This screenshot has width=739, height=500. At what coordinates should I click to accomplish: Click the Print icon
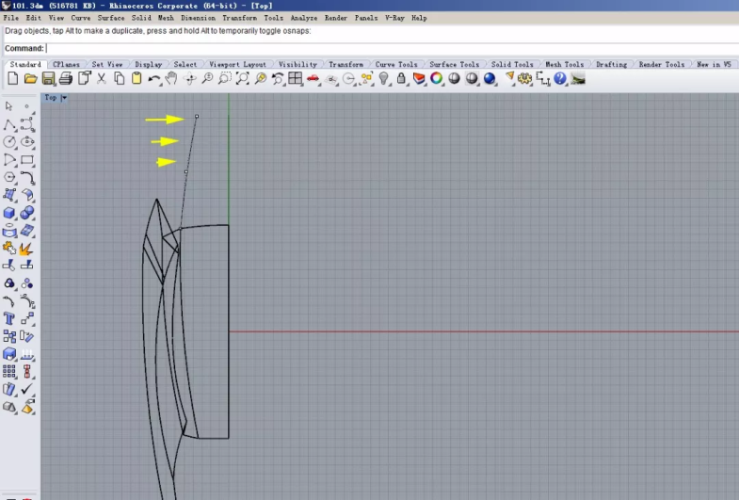[66, 79]
